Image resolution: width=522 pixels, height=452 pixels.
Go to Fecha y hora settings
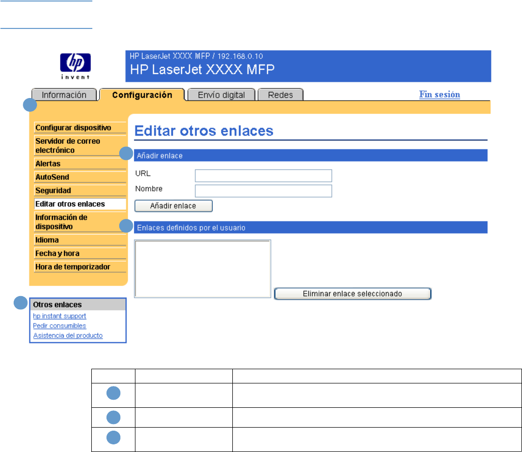click(x=80, y=253)
